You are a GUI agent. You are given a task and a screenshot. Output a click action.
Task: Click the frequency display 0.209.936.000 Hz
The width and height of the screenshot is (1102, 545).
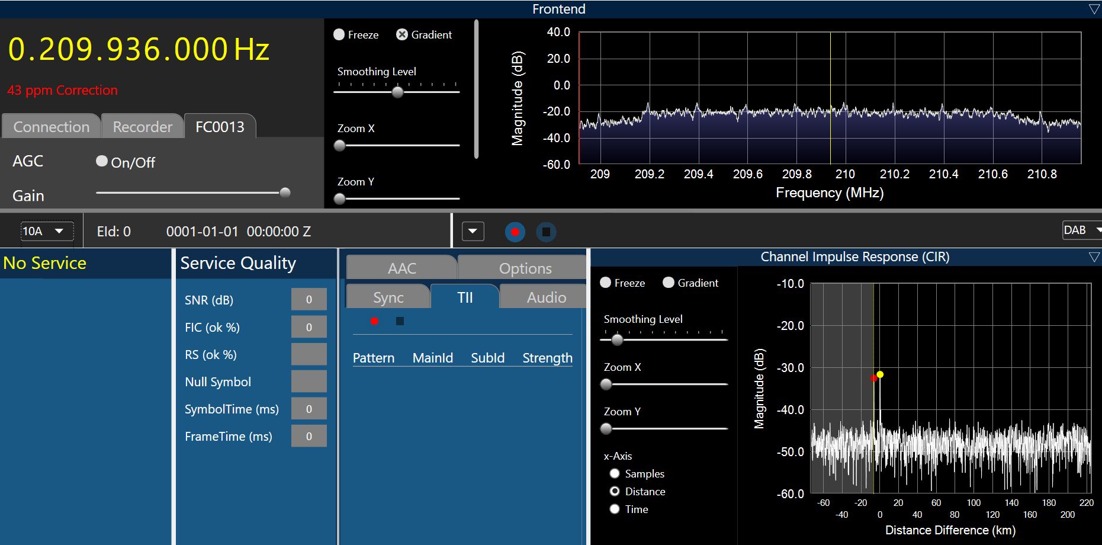pyautogui.click(x=139, y=49)
